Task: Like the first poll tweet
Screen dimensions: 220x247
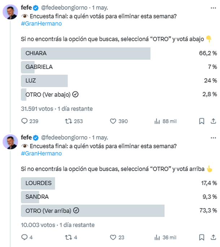Action: point(113,121)
